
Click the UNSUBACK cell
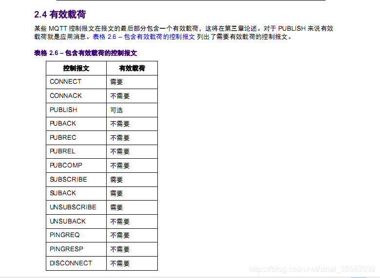[76, 222]
